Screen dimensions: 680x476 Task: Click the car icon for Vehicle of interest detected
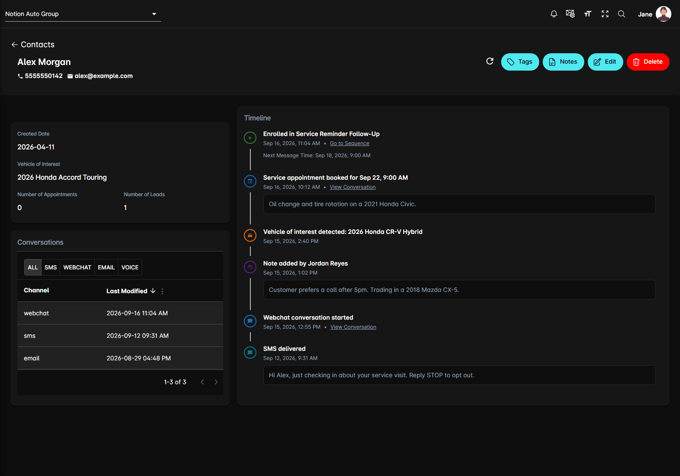click(x=250, y=236)
